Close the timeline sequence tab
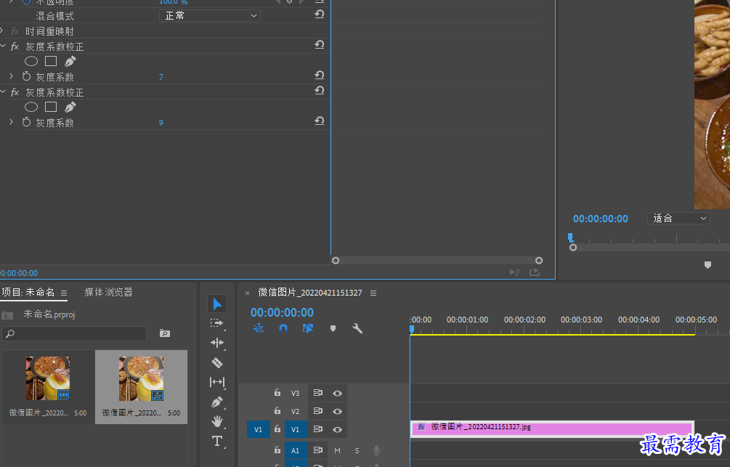 tap(247, 293)
